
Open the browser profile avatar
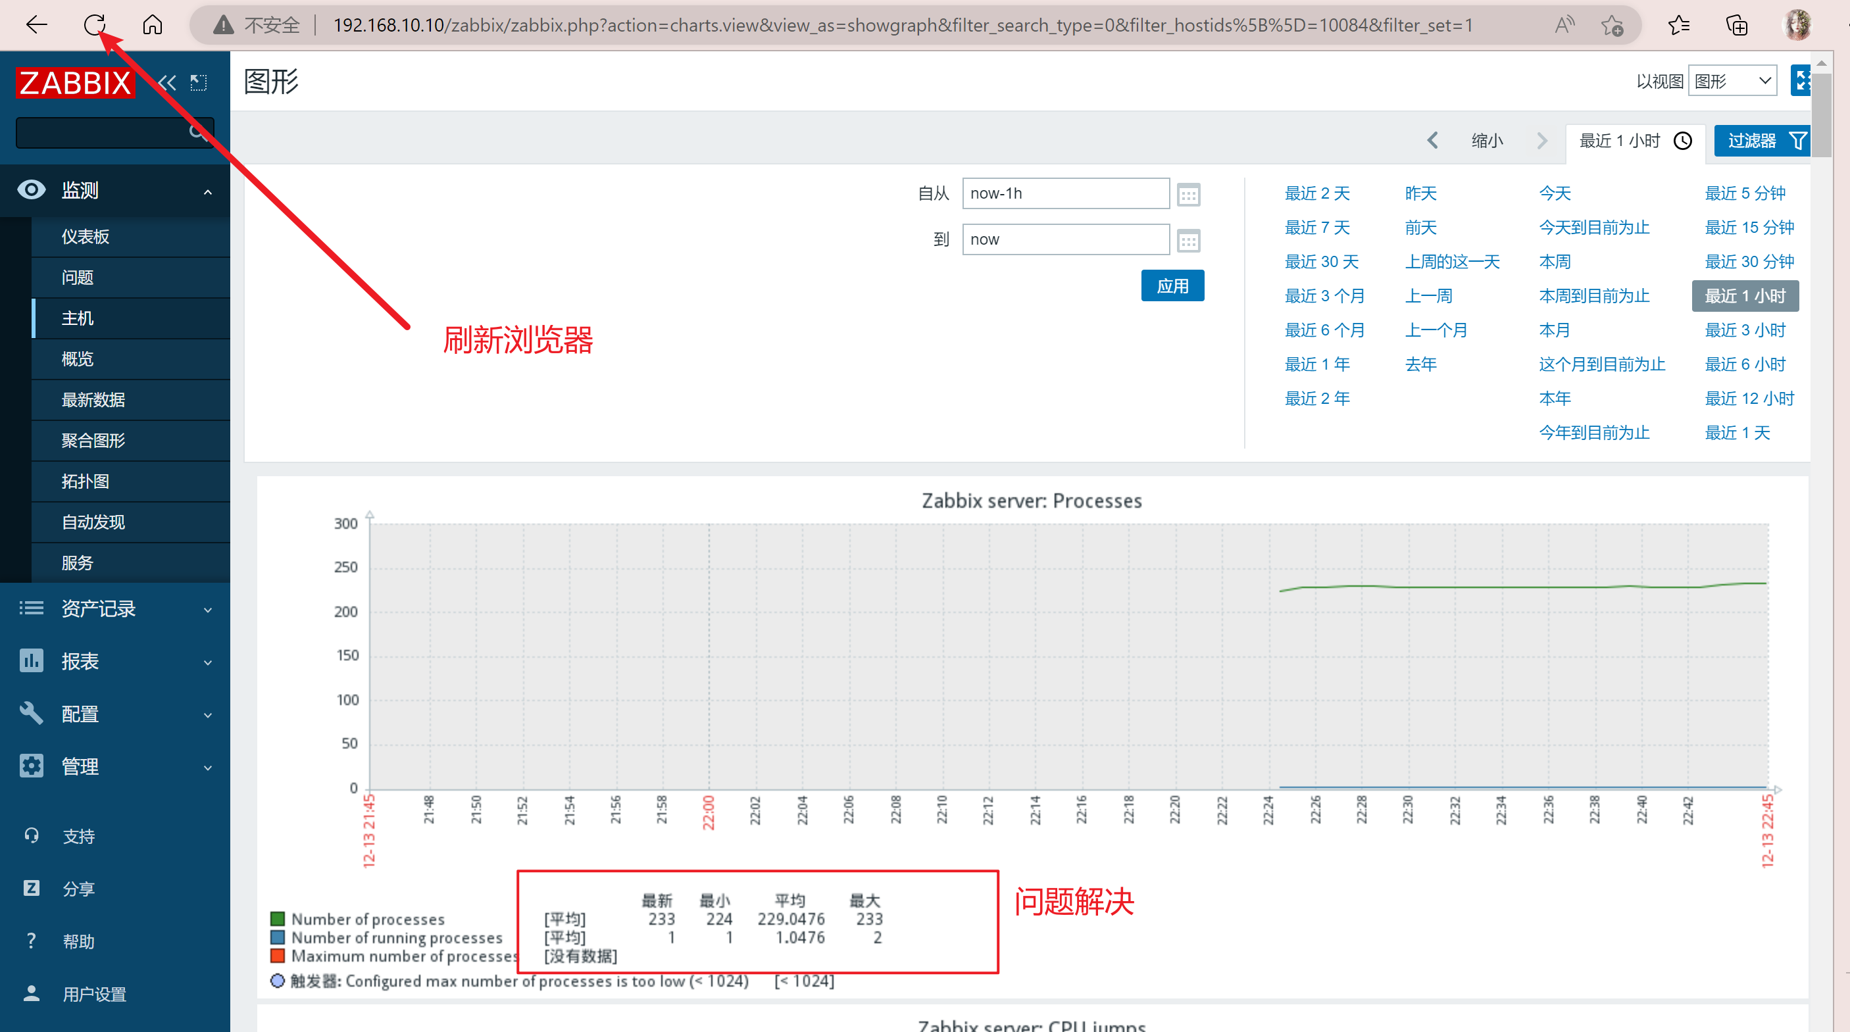pyautogui.click(x=1797, y=25)
